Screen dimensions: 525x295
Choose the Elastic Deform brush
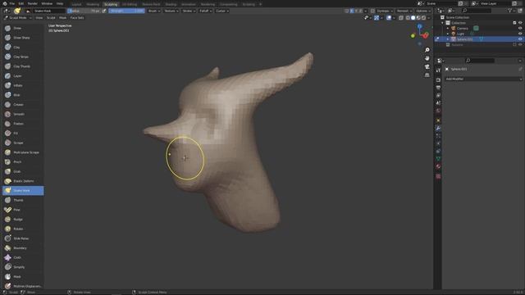(23, 181)
